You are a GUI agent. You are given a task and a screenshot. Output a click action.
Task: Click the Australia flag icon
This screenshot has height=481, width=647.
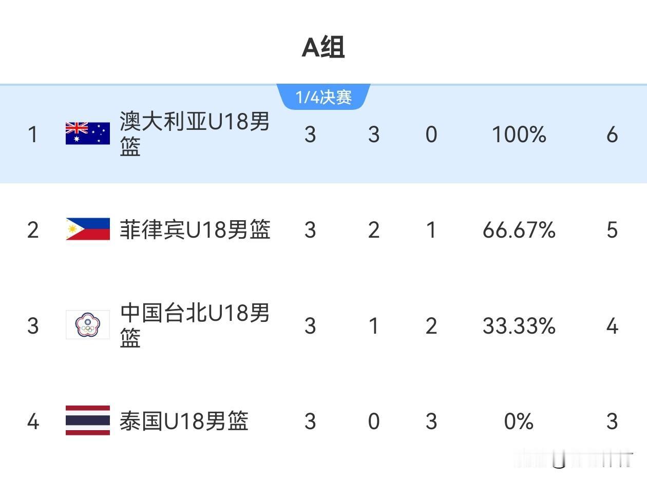(x=88, y=133)
